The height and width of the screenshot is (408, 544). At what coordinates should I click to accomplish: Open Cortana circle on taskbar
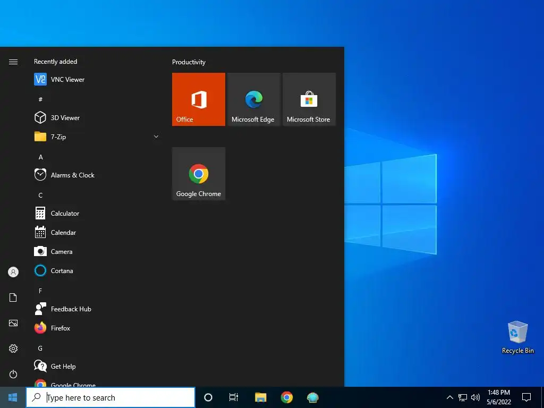coord(208,397)
